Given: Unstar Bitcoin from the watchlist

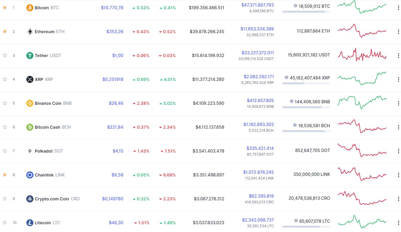Looking at the screenshot, I should point(5,7).
